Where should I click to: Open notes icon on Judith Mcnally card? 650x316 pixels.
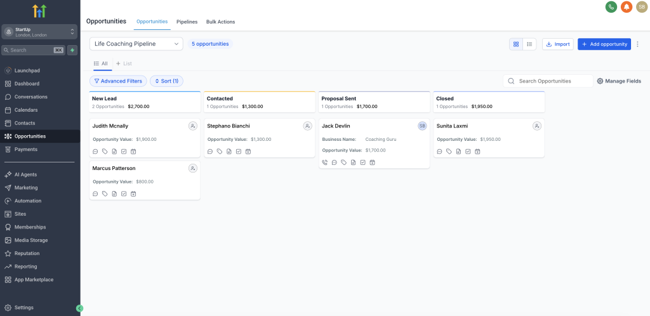click(x=114, y=152)
